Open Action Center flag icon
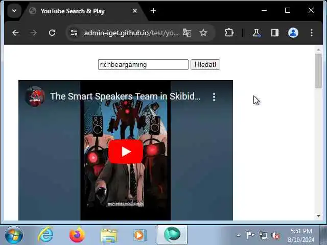 (250, 235)
